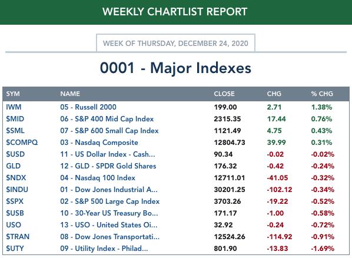The height and width of the screenshot is (258, 352).
Task: Select 07 - S&P 600 Small Cap Index
Action: [x=109, y=131]
